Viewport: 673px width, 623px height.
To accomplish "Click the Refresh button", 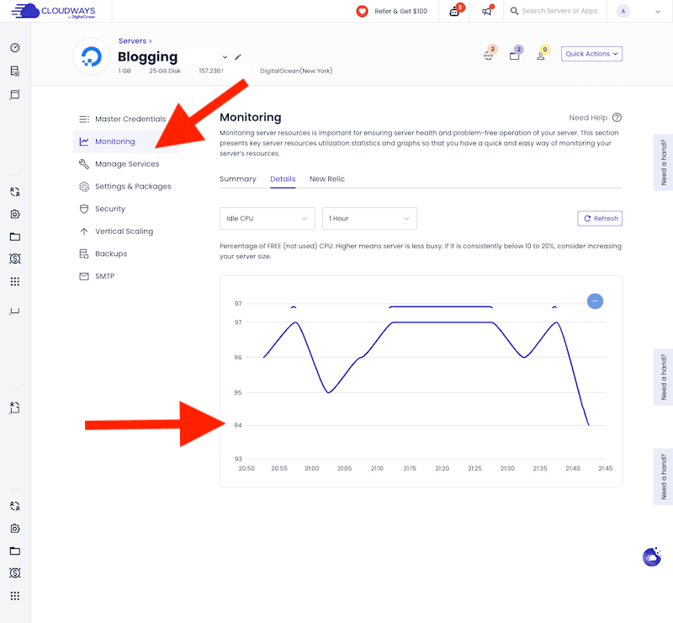I will (x=599, y=218).
